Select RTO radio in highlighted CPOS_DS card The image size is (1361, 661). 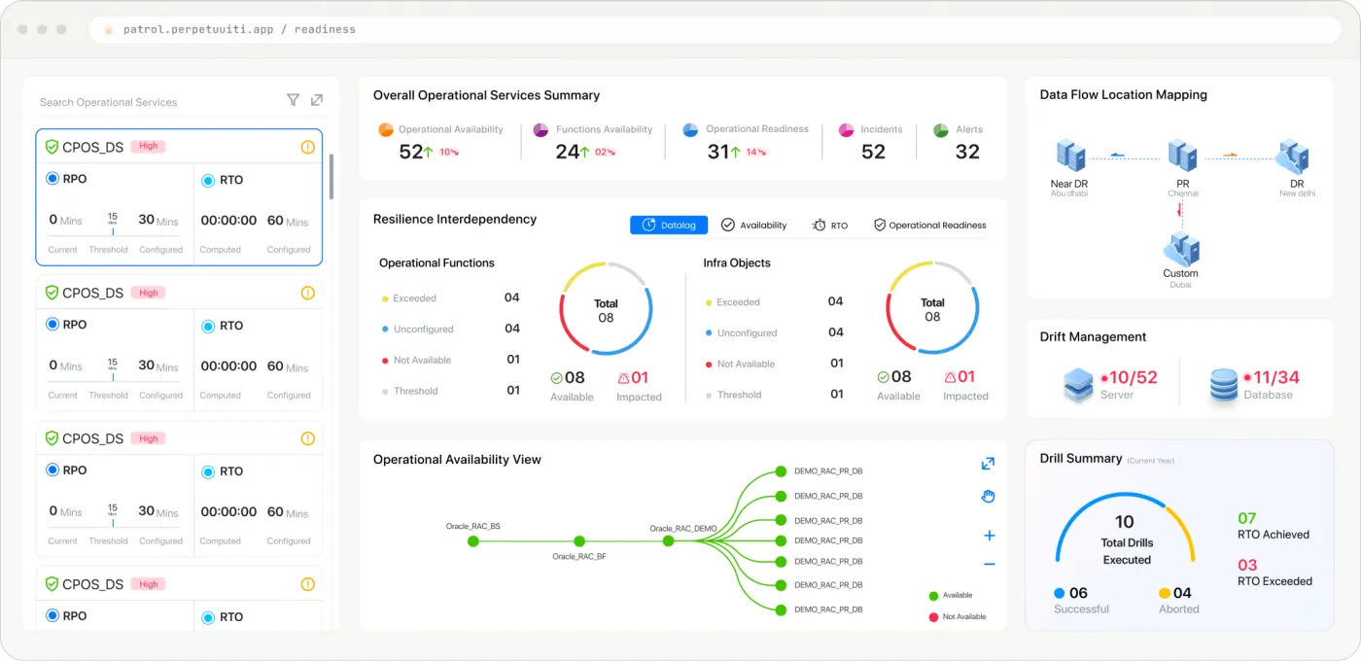[208, 180]
